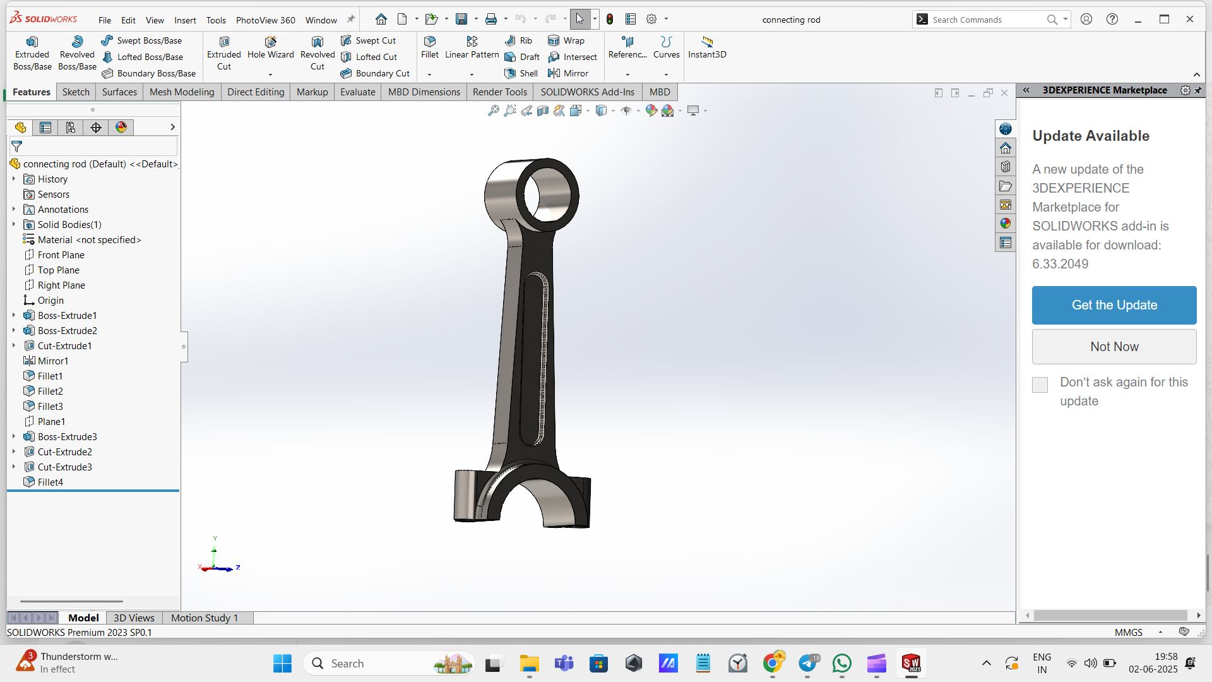
Task: Pin the 3DEXPERIENCE Marketplace panel
Action: click(1198, 90)
